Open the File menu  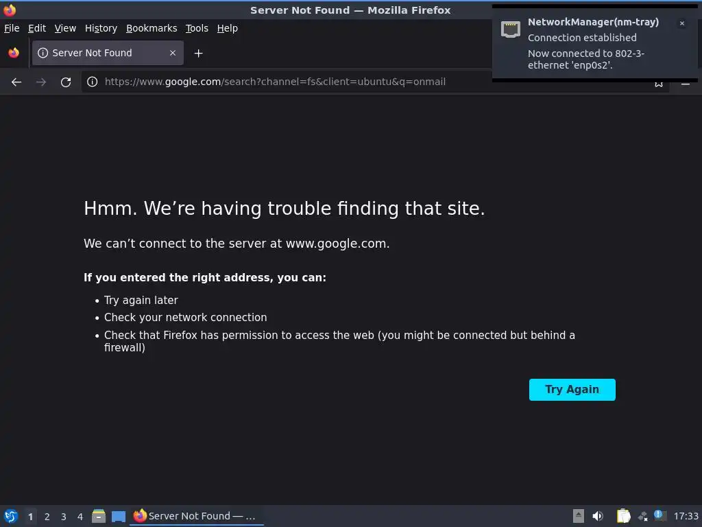coord(12,28)
